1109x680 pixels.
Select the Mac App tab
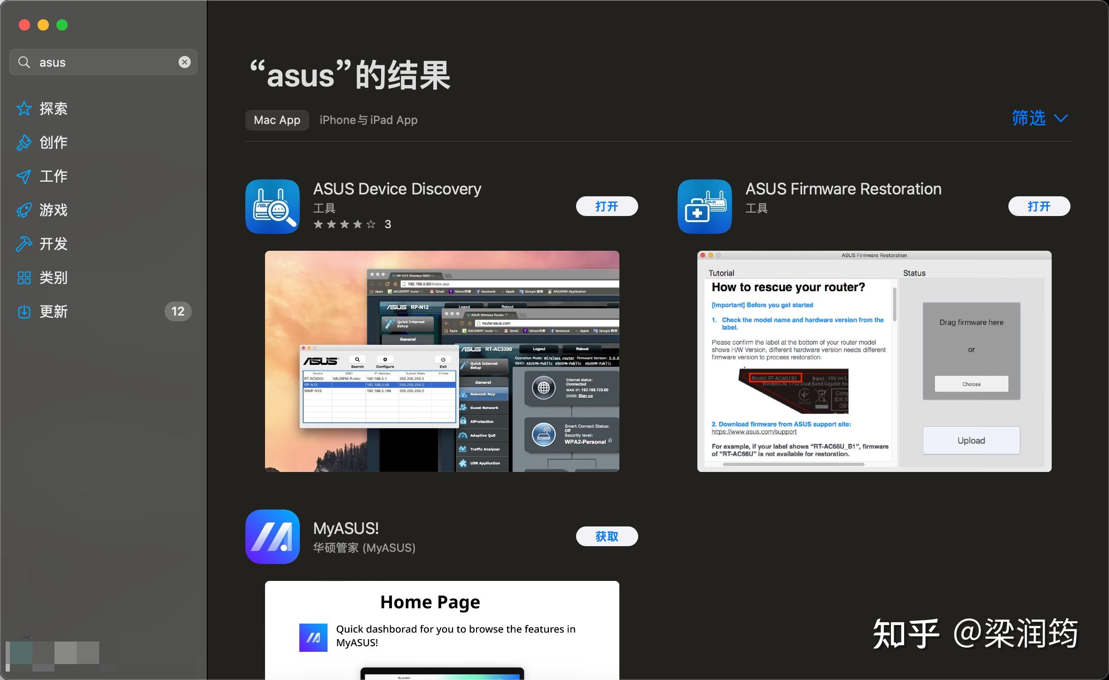pos(277,120)
